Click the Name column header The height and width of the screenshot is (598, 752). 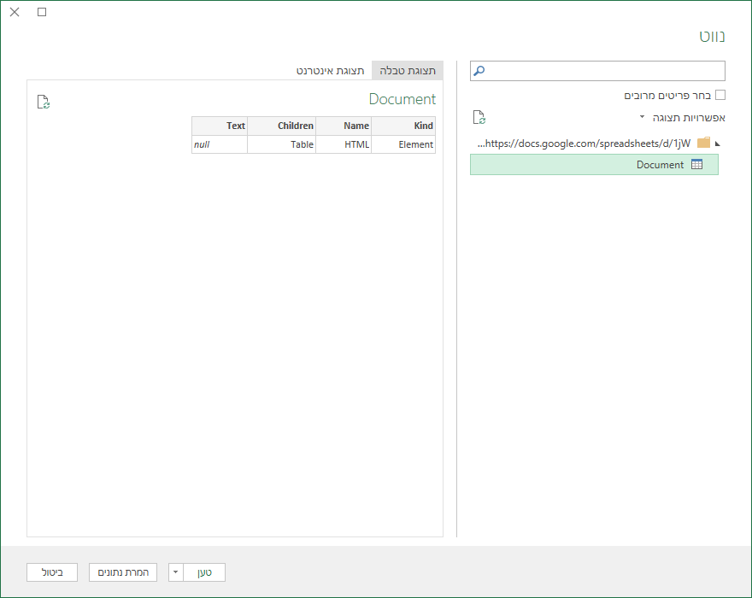point(344,126)
